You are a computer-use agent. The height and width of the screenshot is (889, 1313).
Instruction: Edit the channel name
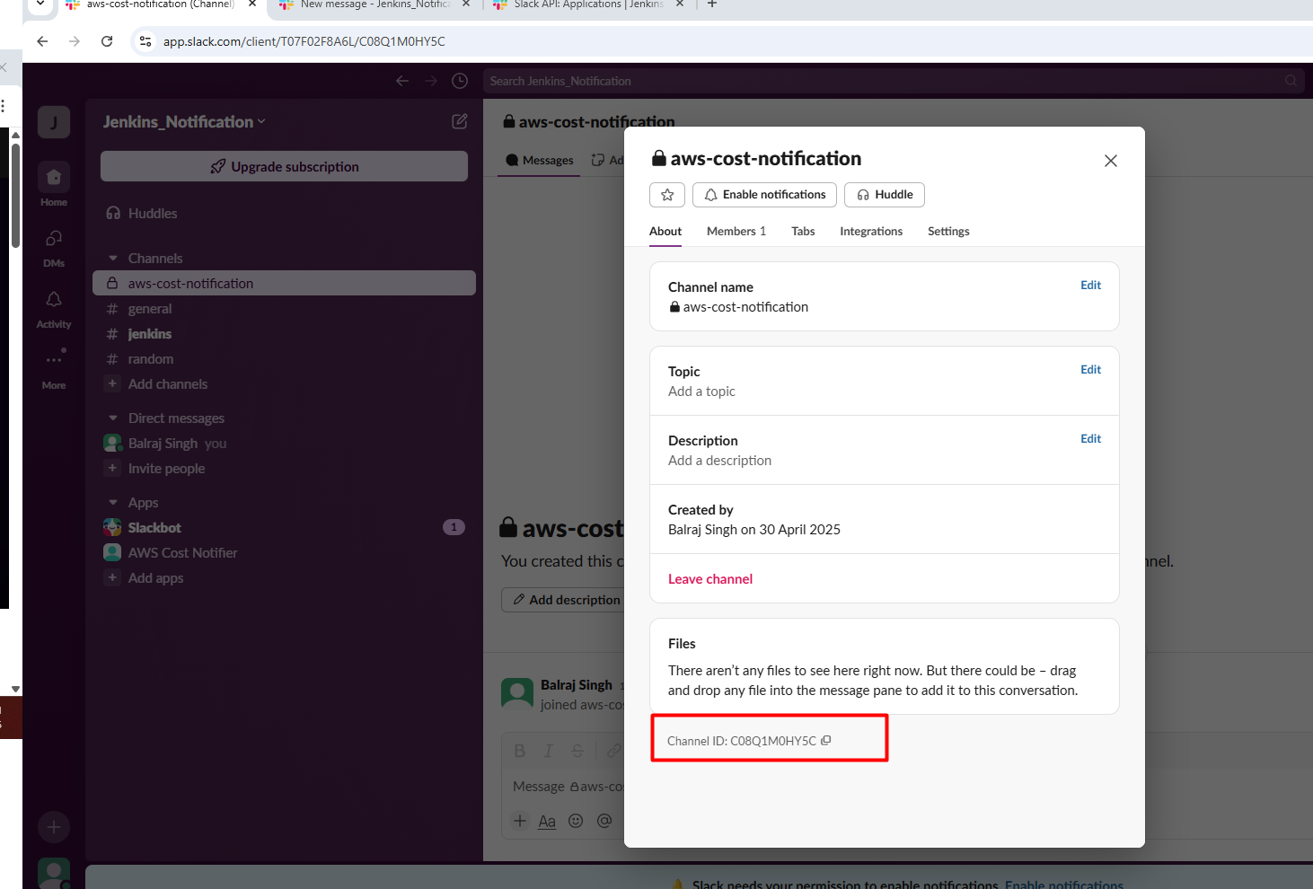pyautogui.click(x=1090, y=285)
